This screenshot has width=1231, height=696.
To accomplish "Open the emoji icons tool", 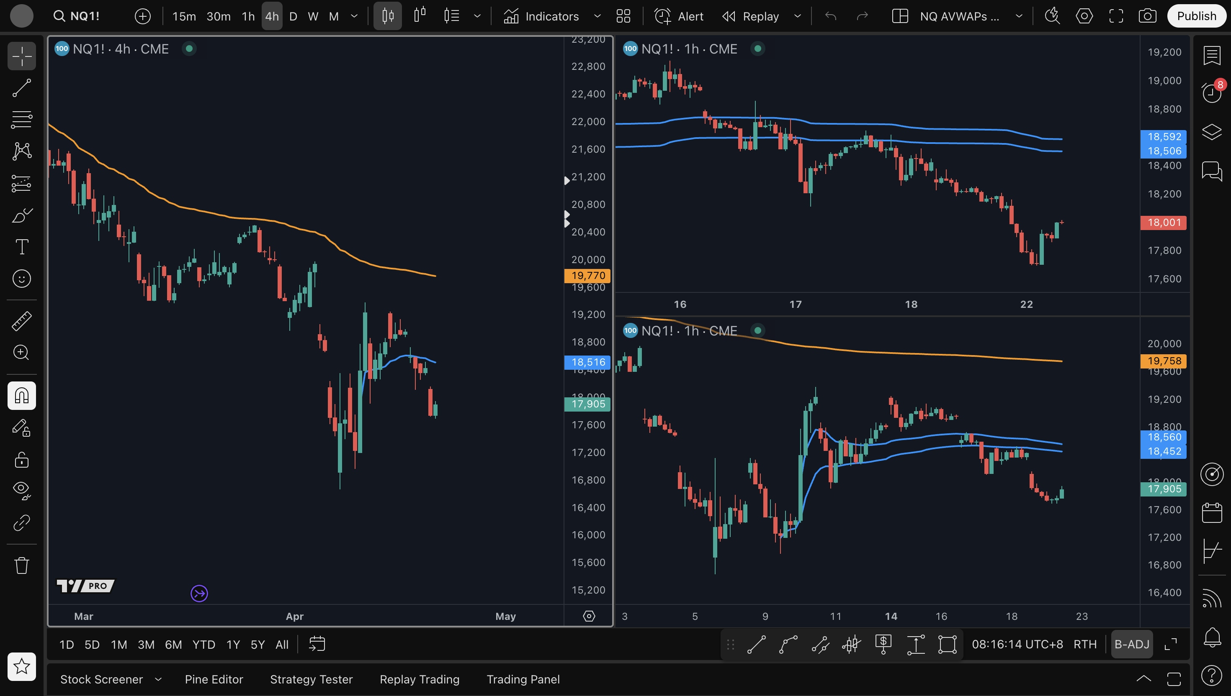I will (x=21, y=279).
